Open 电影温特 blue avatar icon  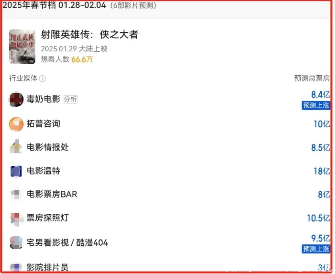[x=16, y=171]
